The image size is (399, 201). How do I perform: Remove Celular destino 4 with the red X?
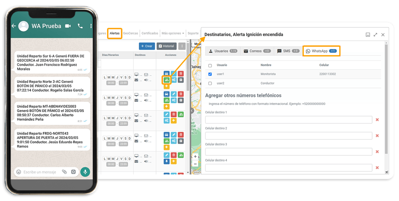(377, 167)
